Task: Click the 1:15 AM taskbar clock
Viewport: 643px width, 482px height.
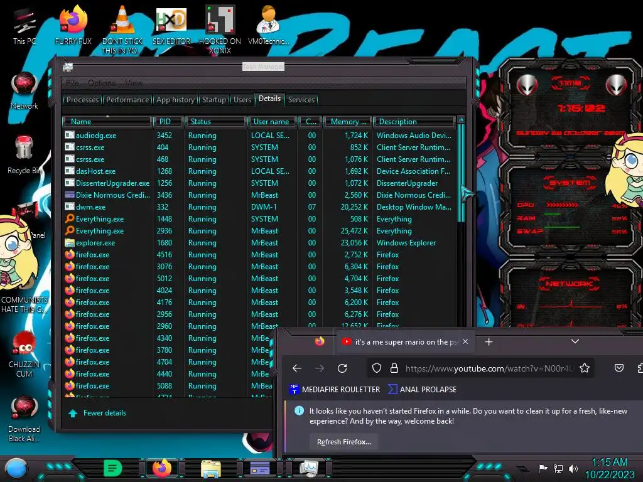Action: [609, 468]
